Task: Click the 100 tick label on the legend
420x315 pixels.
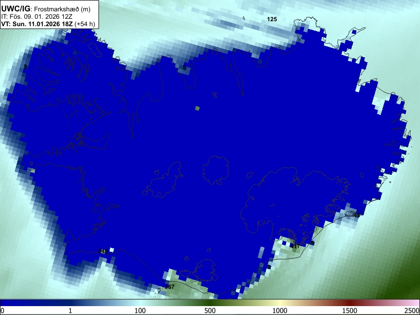Action: pyautogui.click(x=140, y=311)
